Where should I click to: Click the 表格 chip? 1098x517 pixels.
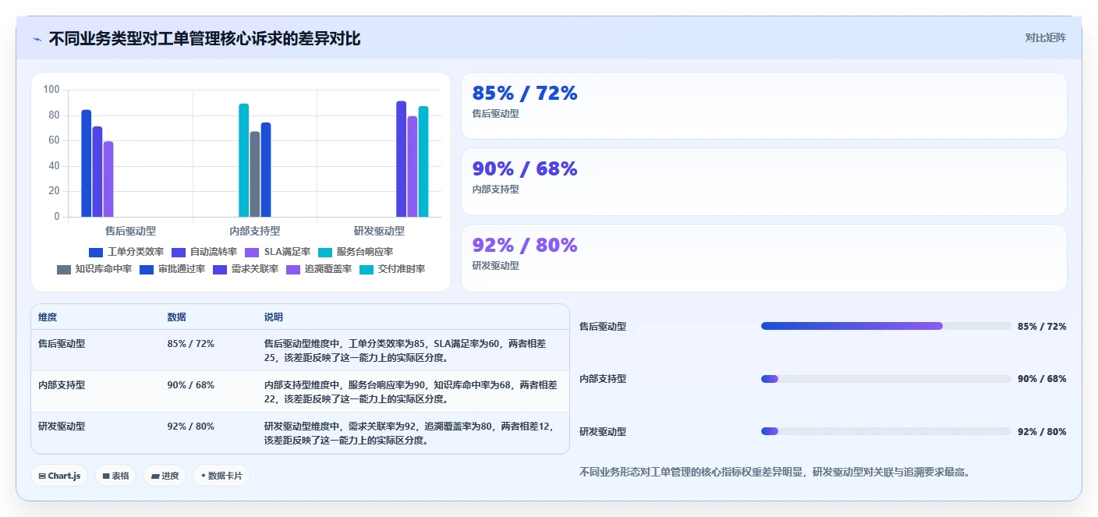[115, 476]
